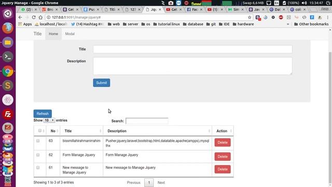This screenshot has height=187, width=332.
Task: Open the gear extension icon
Action: [x=273, y=17]
